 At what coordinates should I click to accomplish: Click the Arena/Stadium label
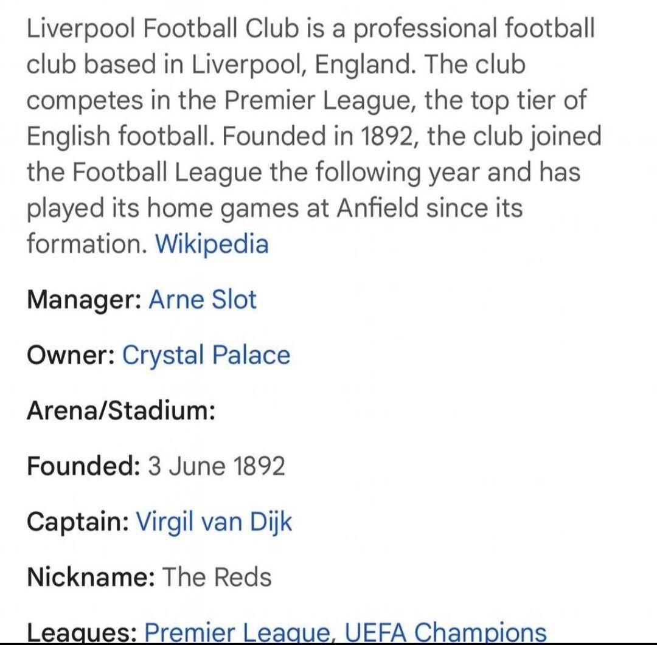(x=121, y=411)
